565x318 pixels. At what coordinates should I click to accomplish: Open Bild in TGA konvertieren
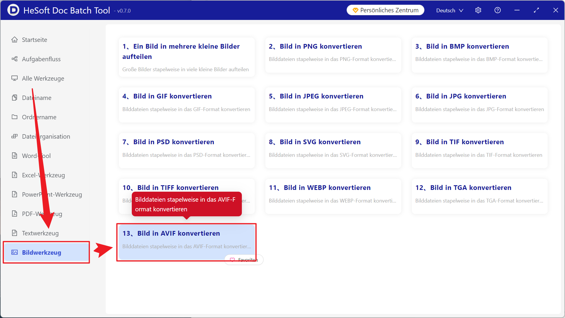point(480,196)
